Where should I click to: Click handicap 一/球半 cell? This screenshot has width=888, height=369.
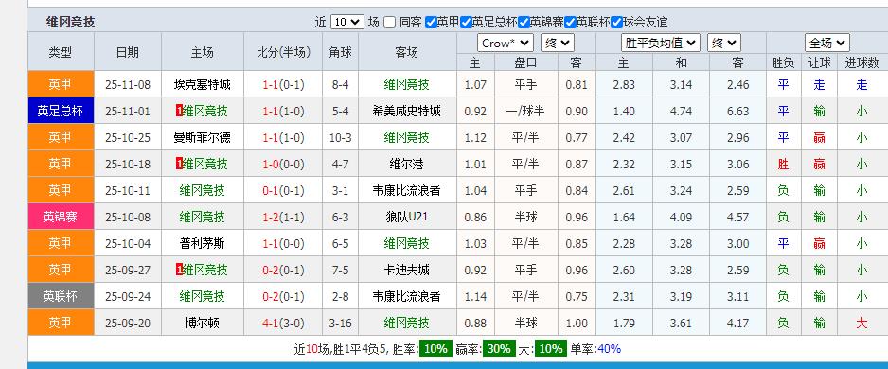click(x=526, y=111)
